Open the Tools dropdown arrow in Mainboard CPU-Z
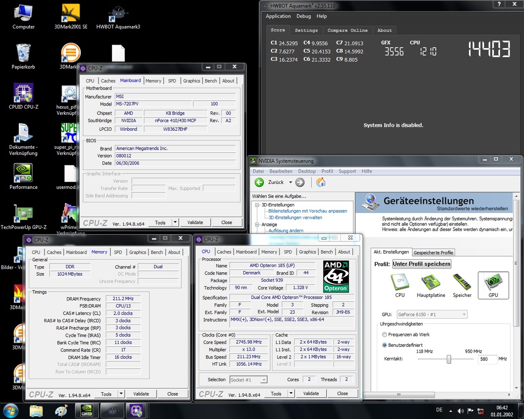The image size is (524, 419). [175, 222]
